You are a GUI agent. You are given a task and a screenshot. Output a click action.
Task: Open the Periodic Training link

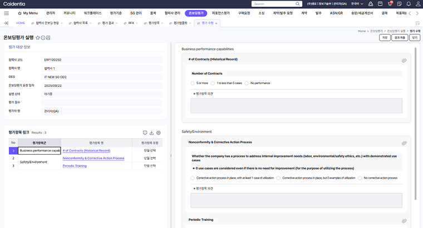[75, 166]
